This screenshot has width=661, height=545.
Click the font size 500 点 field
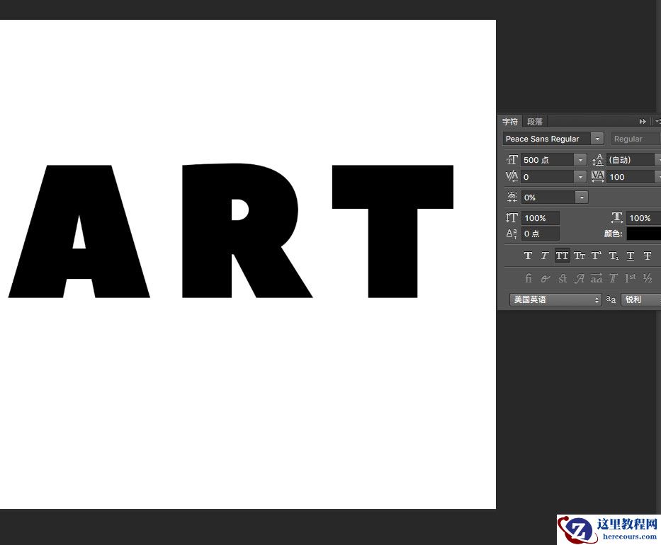pyautogui.click(x=548, y=160)
